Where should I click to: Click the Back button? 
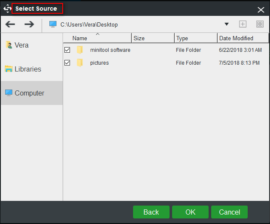[x=151, y=212]
